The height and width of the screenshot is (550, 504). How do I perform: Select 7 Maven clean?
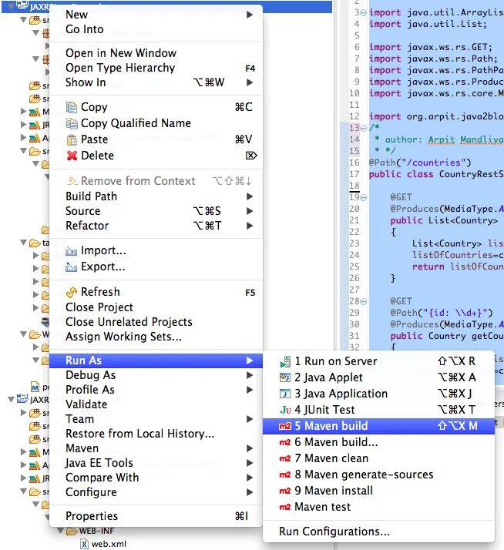(x=378, y=458)
